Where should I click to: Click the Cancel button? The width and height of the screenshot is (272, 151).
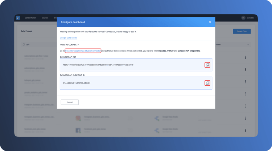pyautogui.click(x=70, y=102)
